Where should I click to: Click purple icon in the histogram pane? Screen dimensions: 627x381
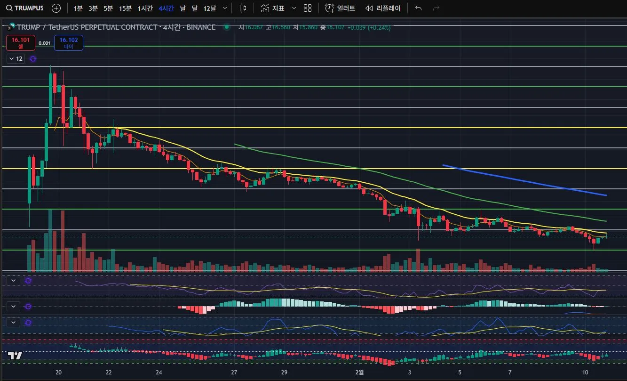(28, 306)
